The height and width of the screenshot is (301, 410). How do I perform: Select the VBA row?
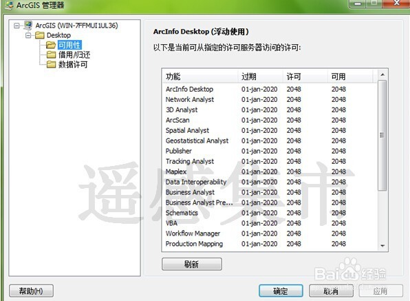(270, 223)
